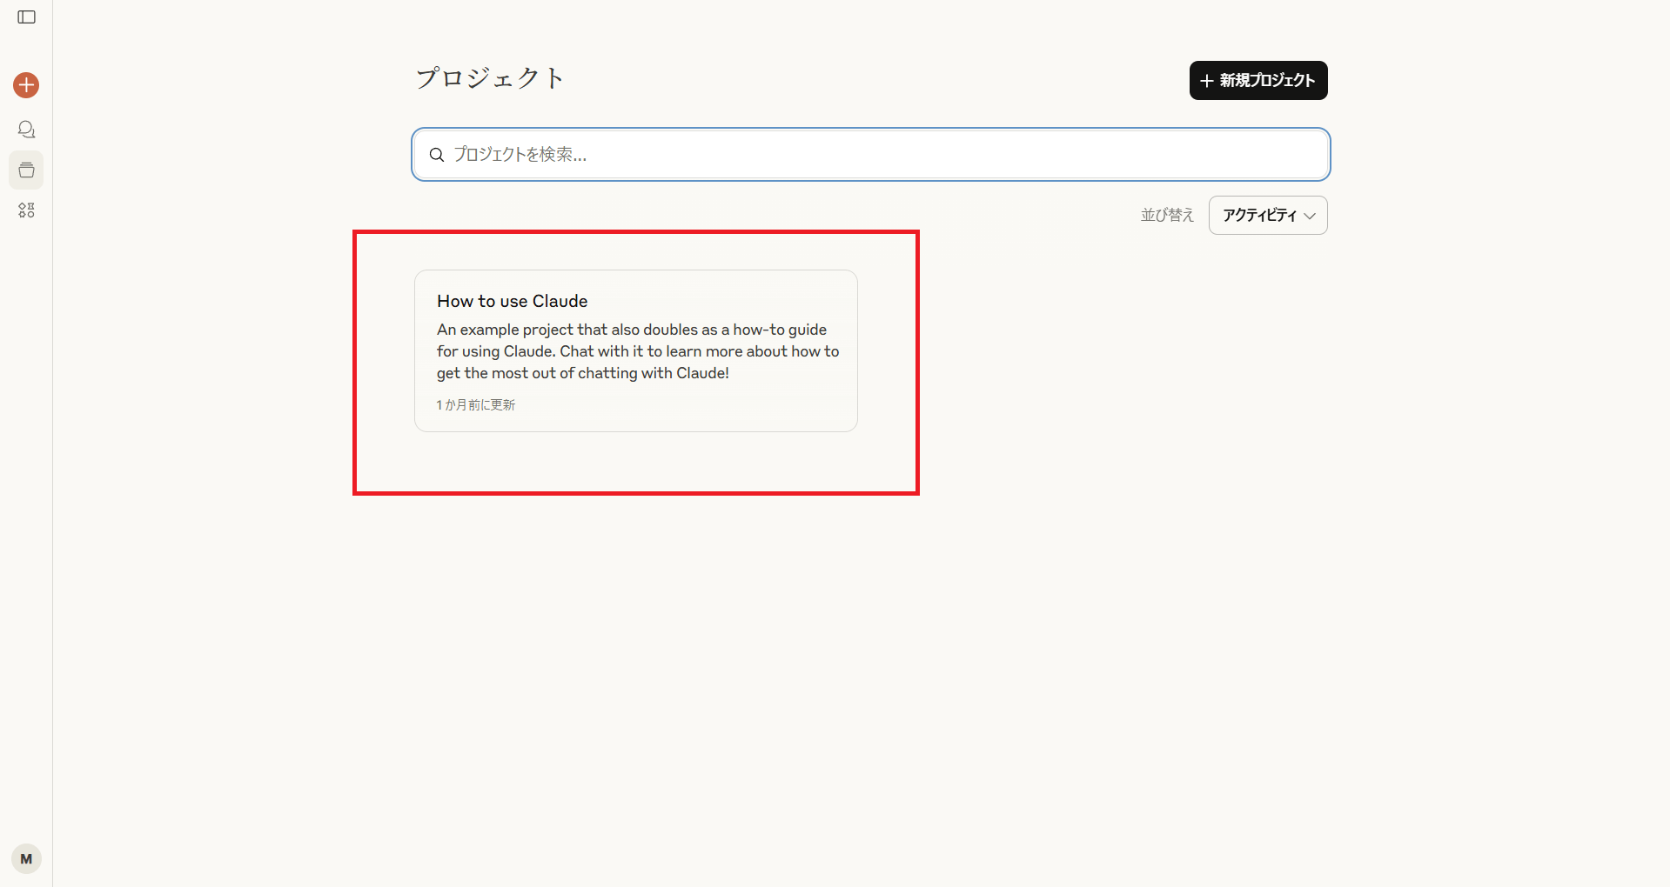Click the magnifier icon in the search box
Viewport: 1670px width, 887px height.
[437, 155]
